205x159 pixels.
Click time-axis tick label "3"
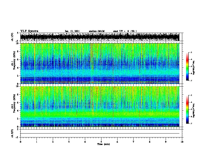click(69, 142)
